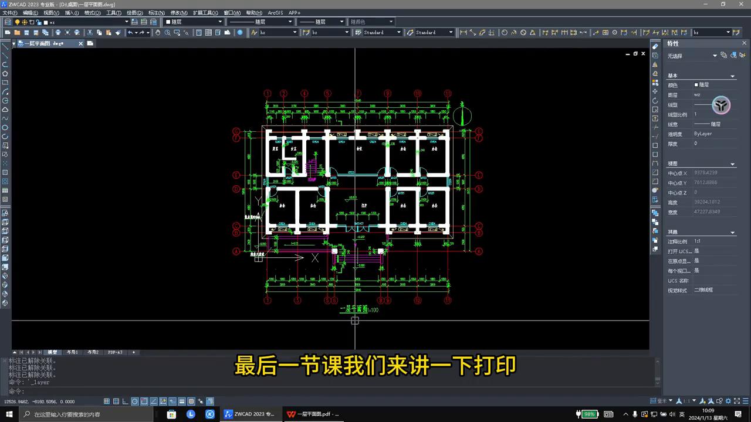This screenshot has height=422, width=751.
Task: Open the Layer Properties Manager icon
Action: (8, 21)
